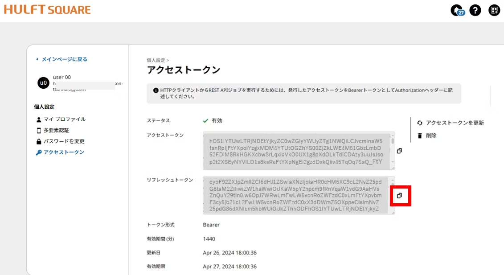Click the 1440 validity minutes value
Image resolution: width=504 pixels, height=275 pixels.
[x=209, y=239]
